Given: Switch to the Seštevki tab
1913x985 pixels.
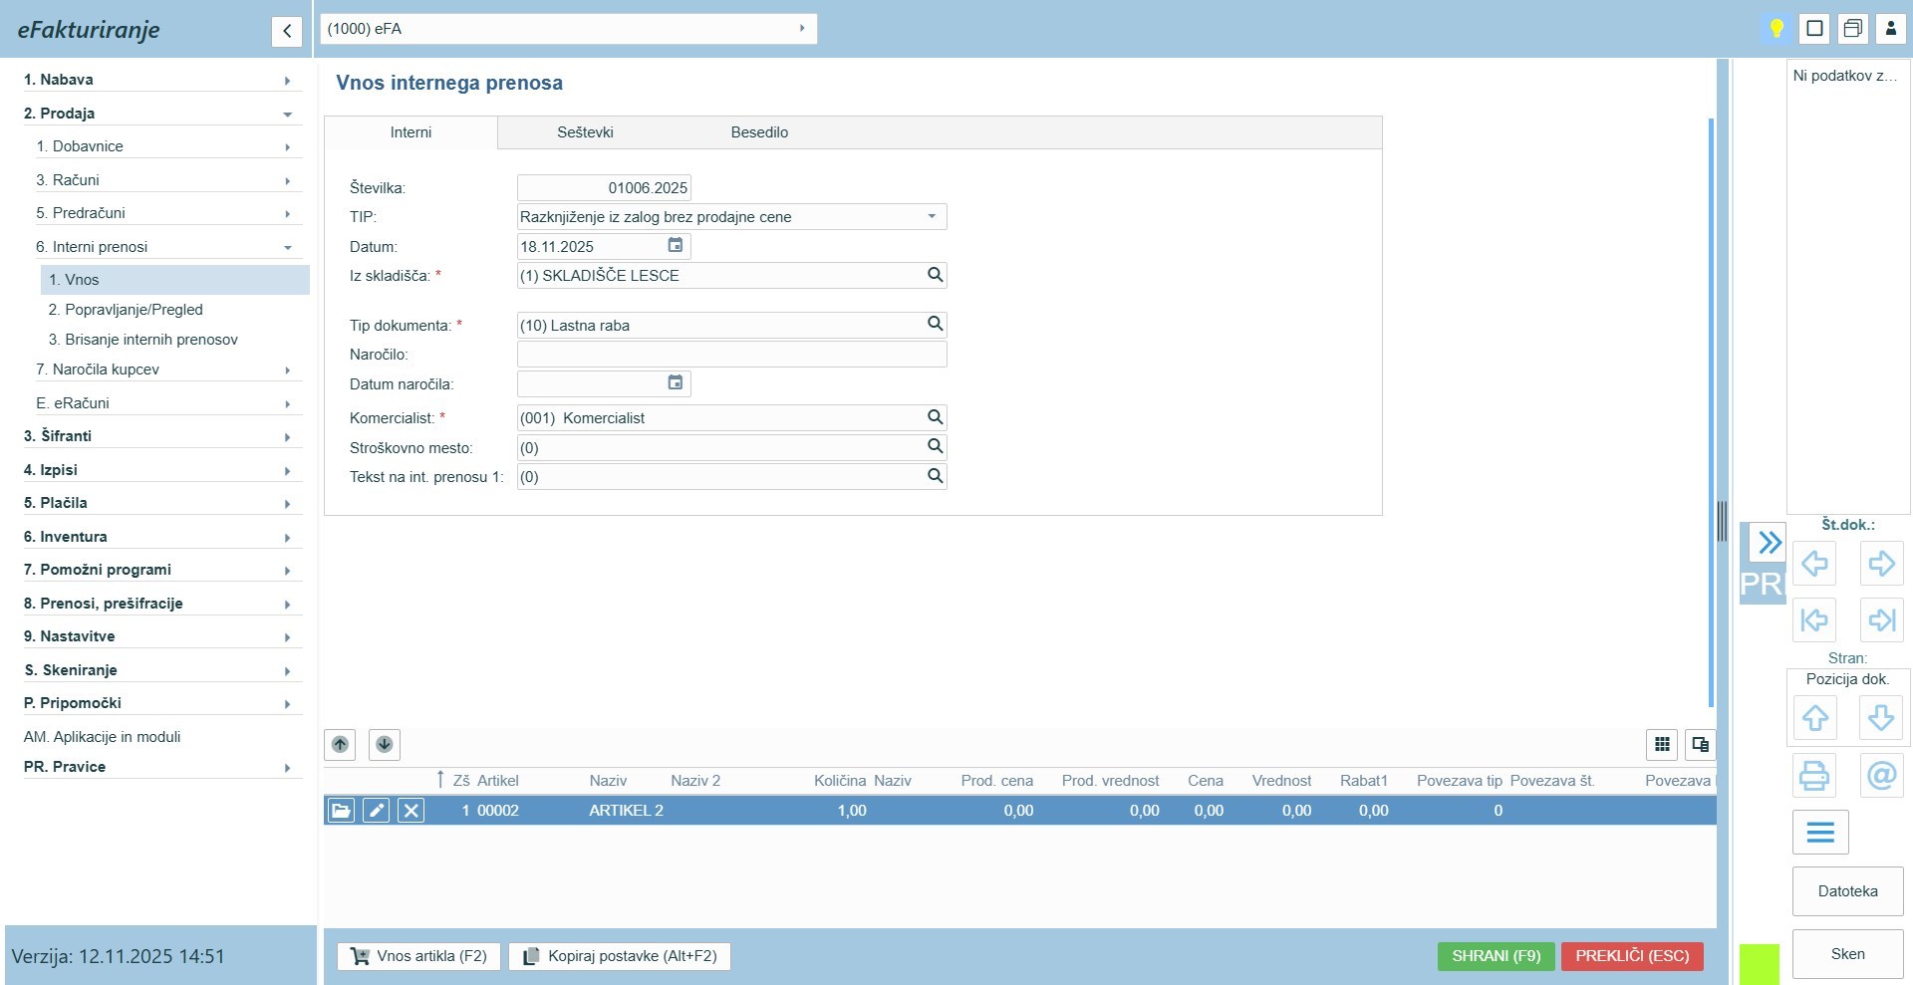Looking at the screenshot, I should tap(585, 132).
